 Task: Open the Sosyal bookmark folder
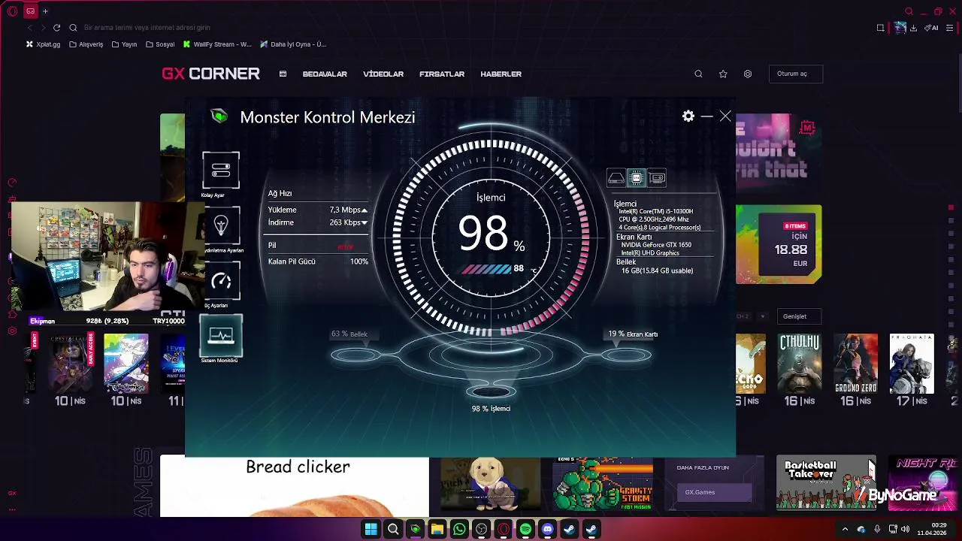coord(160,44)
